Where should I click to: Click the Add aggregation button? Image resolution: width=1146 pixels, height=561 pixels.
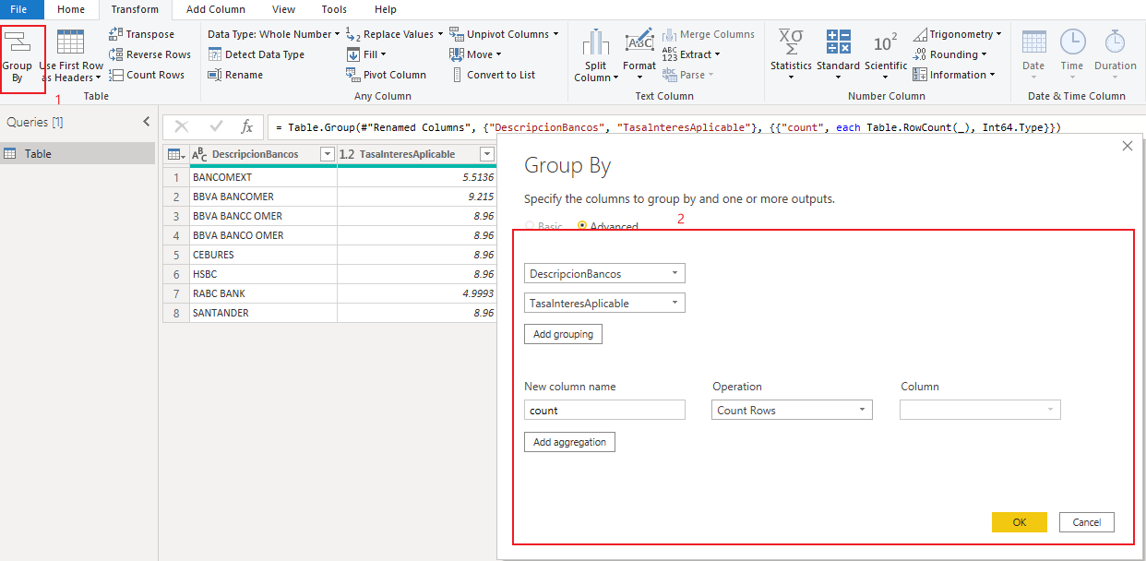click(x=569, y=442)
